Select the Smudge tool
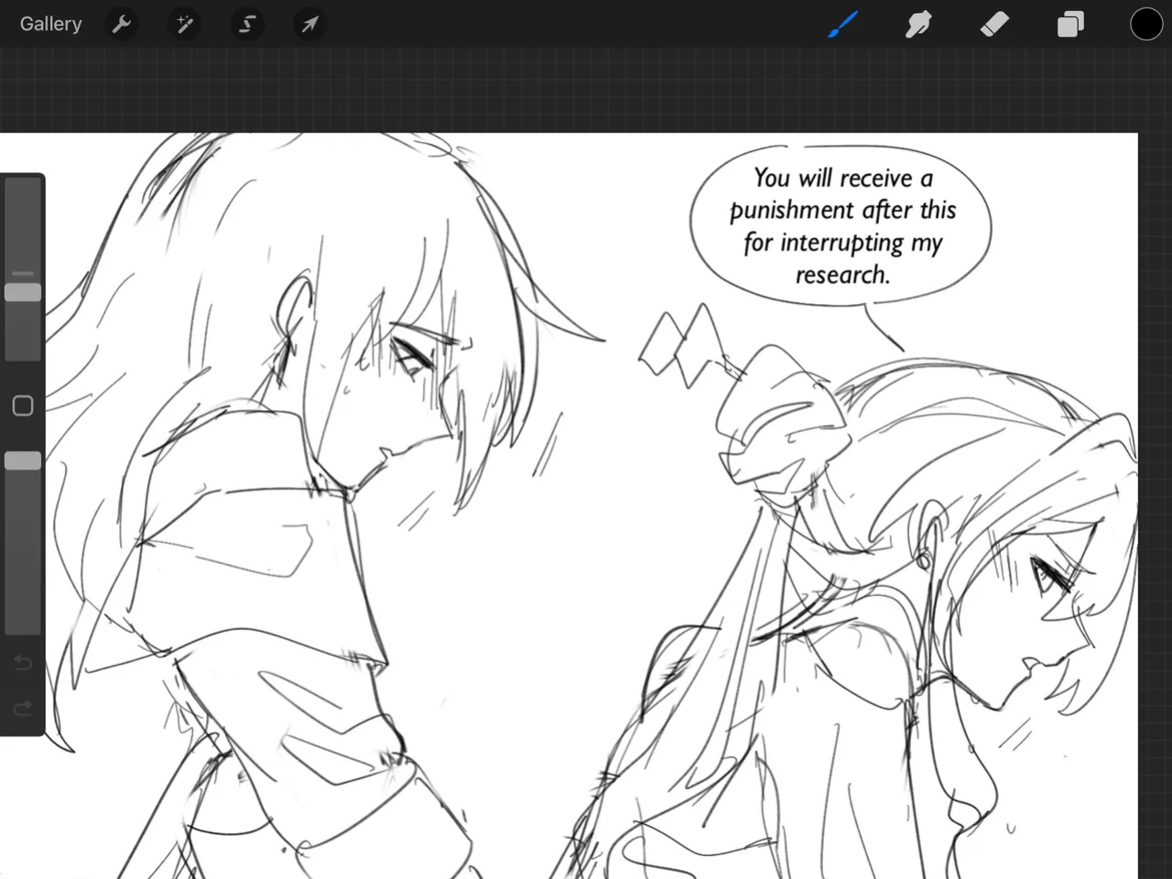The image size is (1172, 879). (918, 24)
